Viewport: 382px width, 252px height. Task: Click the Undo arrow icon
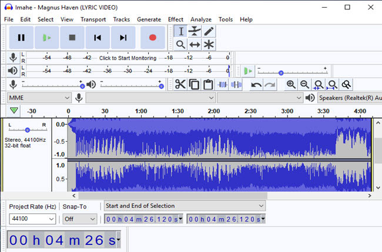(256, 84)
